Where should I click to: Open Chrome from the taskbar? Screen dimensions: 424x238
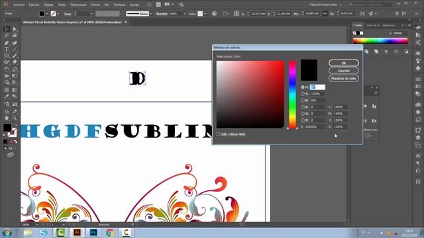point(110,232)
